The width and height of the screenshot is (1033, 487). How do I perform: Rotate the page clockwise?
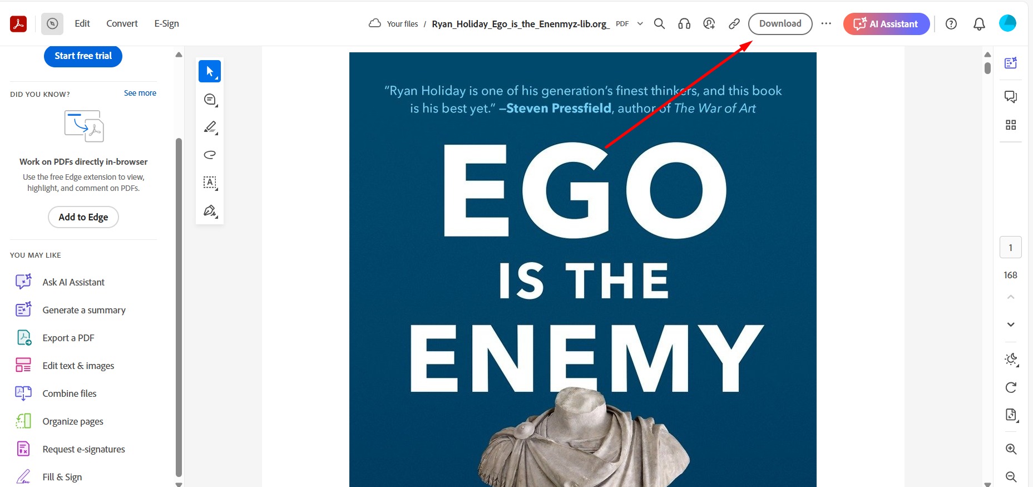click(x=1011, y=387)
